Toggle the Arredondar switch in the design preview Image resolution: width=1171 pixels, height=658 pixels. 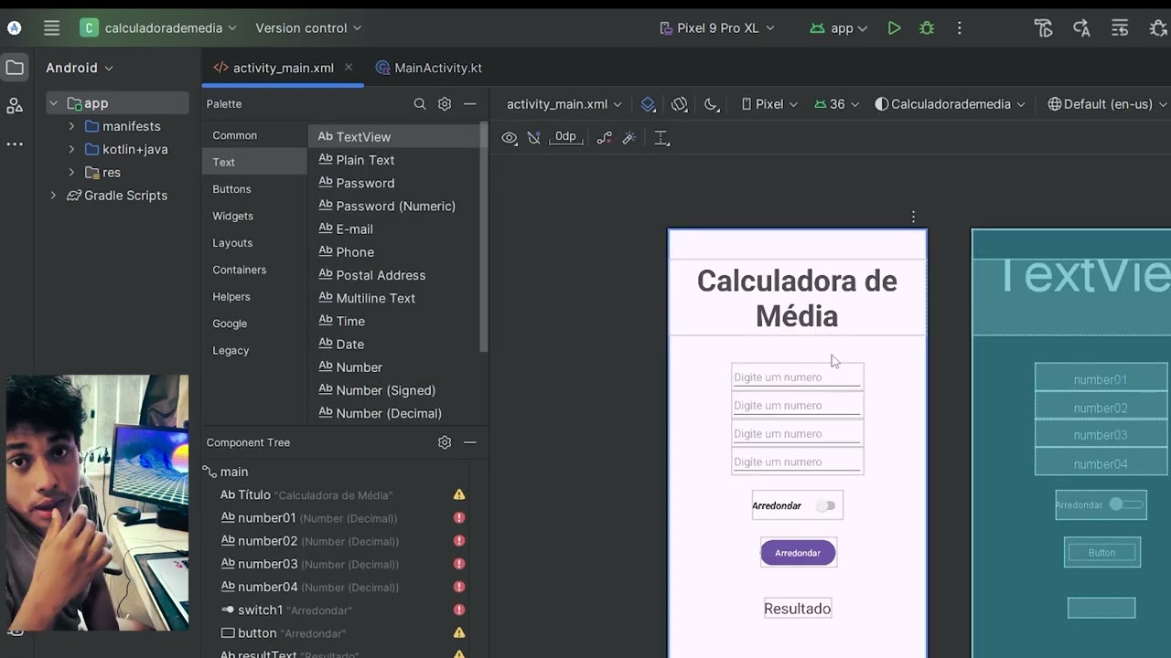826,505
